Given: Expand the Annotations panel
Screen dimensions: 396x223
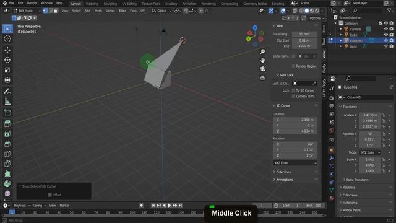Looking at the screenshot, I should point(284,180).
